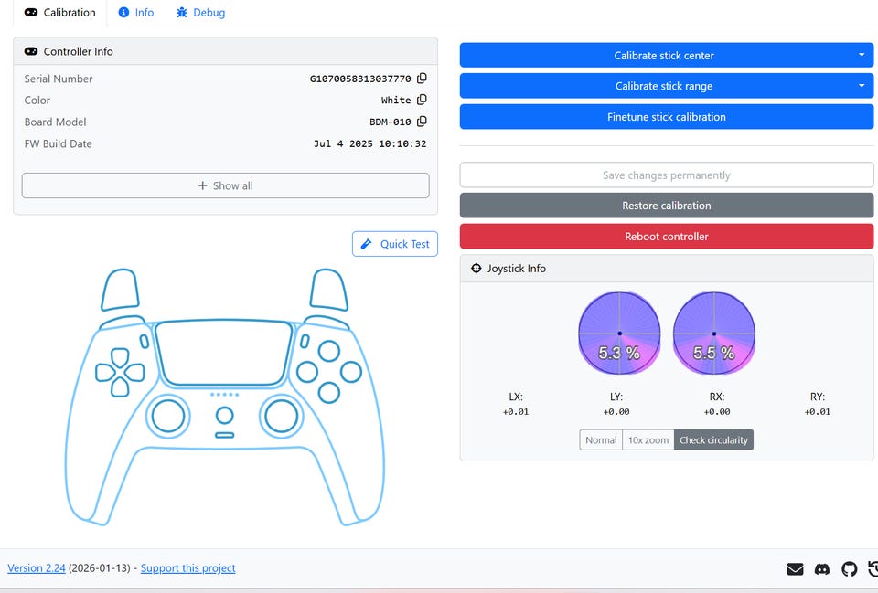Click the triangle button on controller diagram
Image resolution: width=878 pixels, height=593 pixels.
pyautogui.click(x=328, y=352)
